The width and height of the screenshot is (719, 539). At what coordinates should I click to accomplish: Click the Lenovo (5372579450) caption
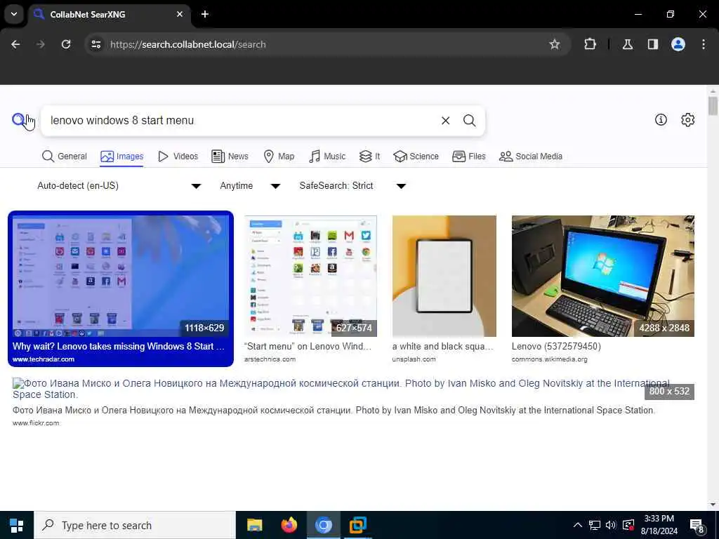pos(556,347)
